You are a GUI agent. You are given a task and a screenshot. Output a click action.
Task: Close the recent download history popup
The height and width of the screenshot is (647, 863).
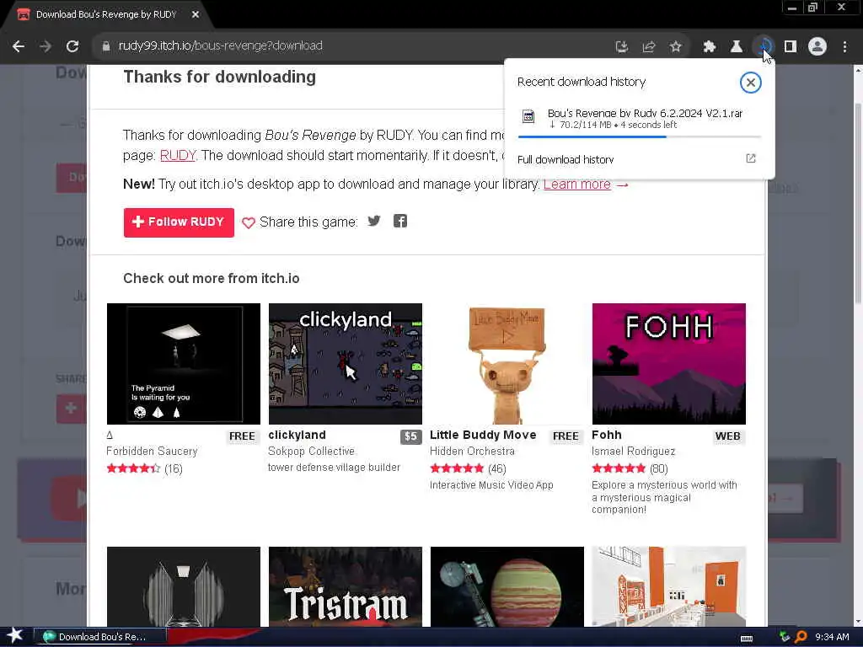pos(750,83)
